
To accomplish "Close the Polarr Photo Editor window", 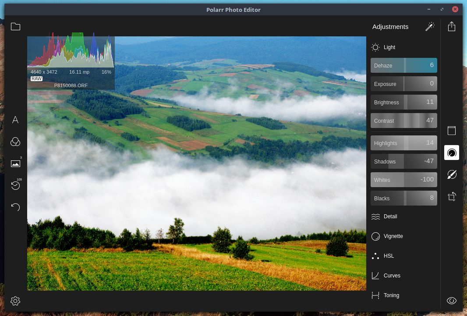I will click(455, 9).
